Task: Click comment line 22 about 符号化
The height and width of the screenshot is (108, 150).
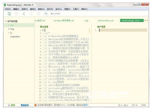Action: point(62,94)
